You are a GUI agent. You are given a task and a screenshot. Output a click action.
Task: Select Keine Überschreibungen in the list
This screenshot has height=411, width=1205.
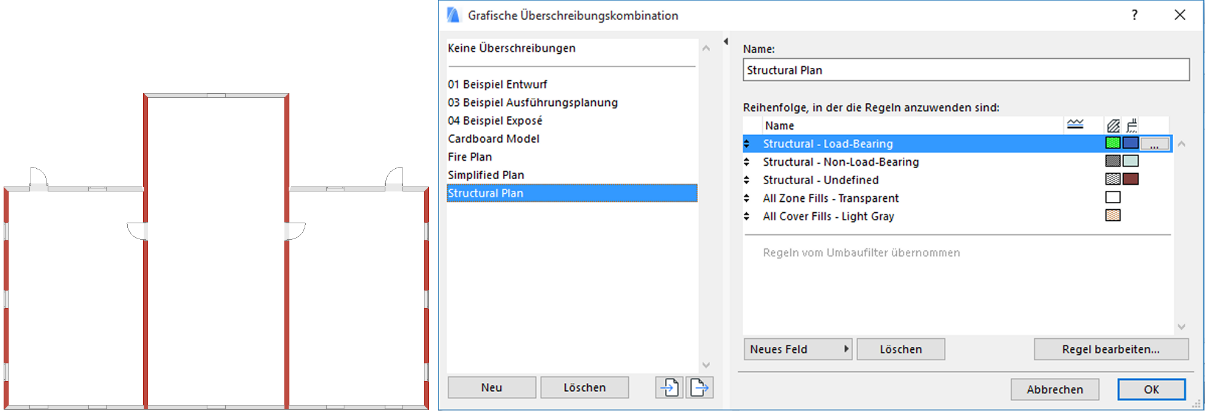[511, 48]
